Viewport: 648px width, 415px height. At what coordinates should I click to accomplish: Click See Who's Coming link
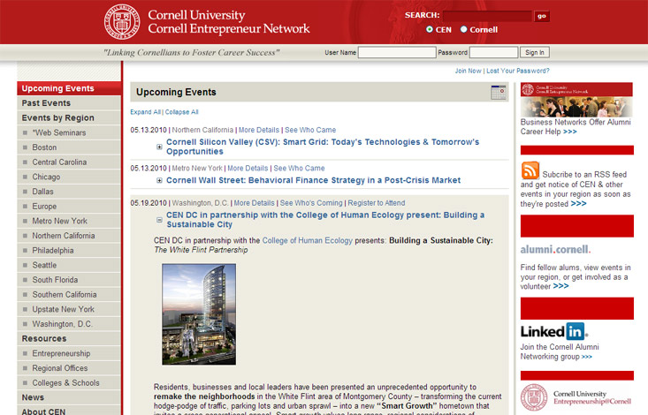311,203
